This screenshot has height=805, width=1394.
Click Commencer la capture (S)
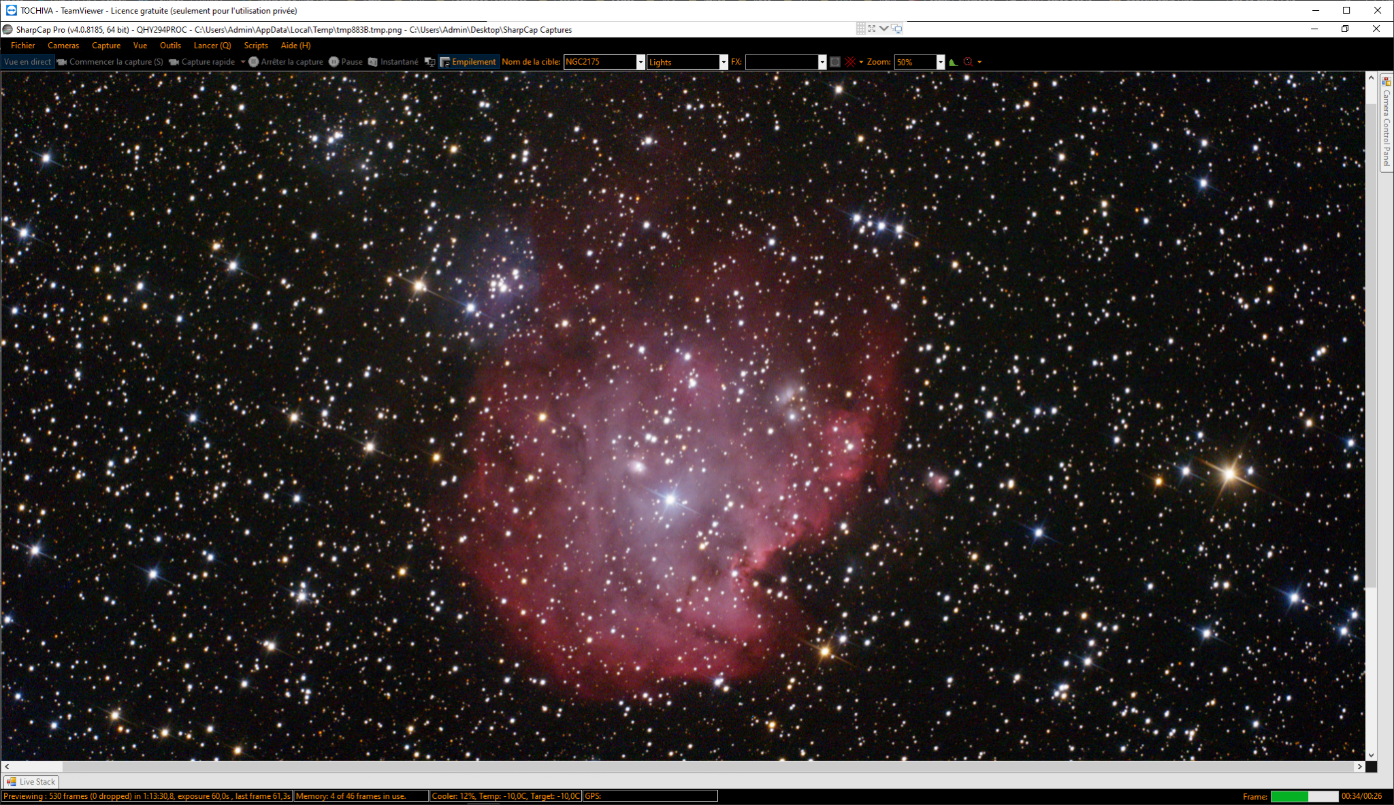110,62
